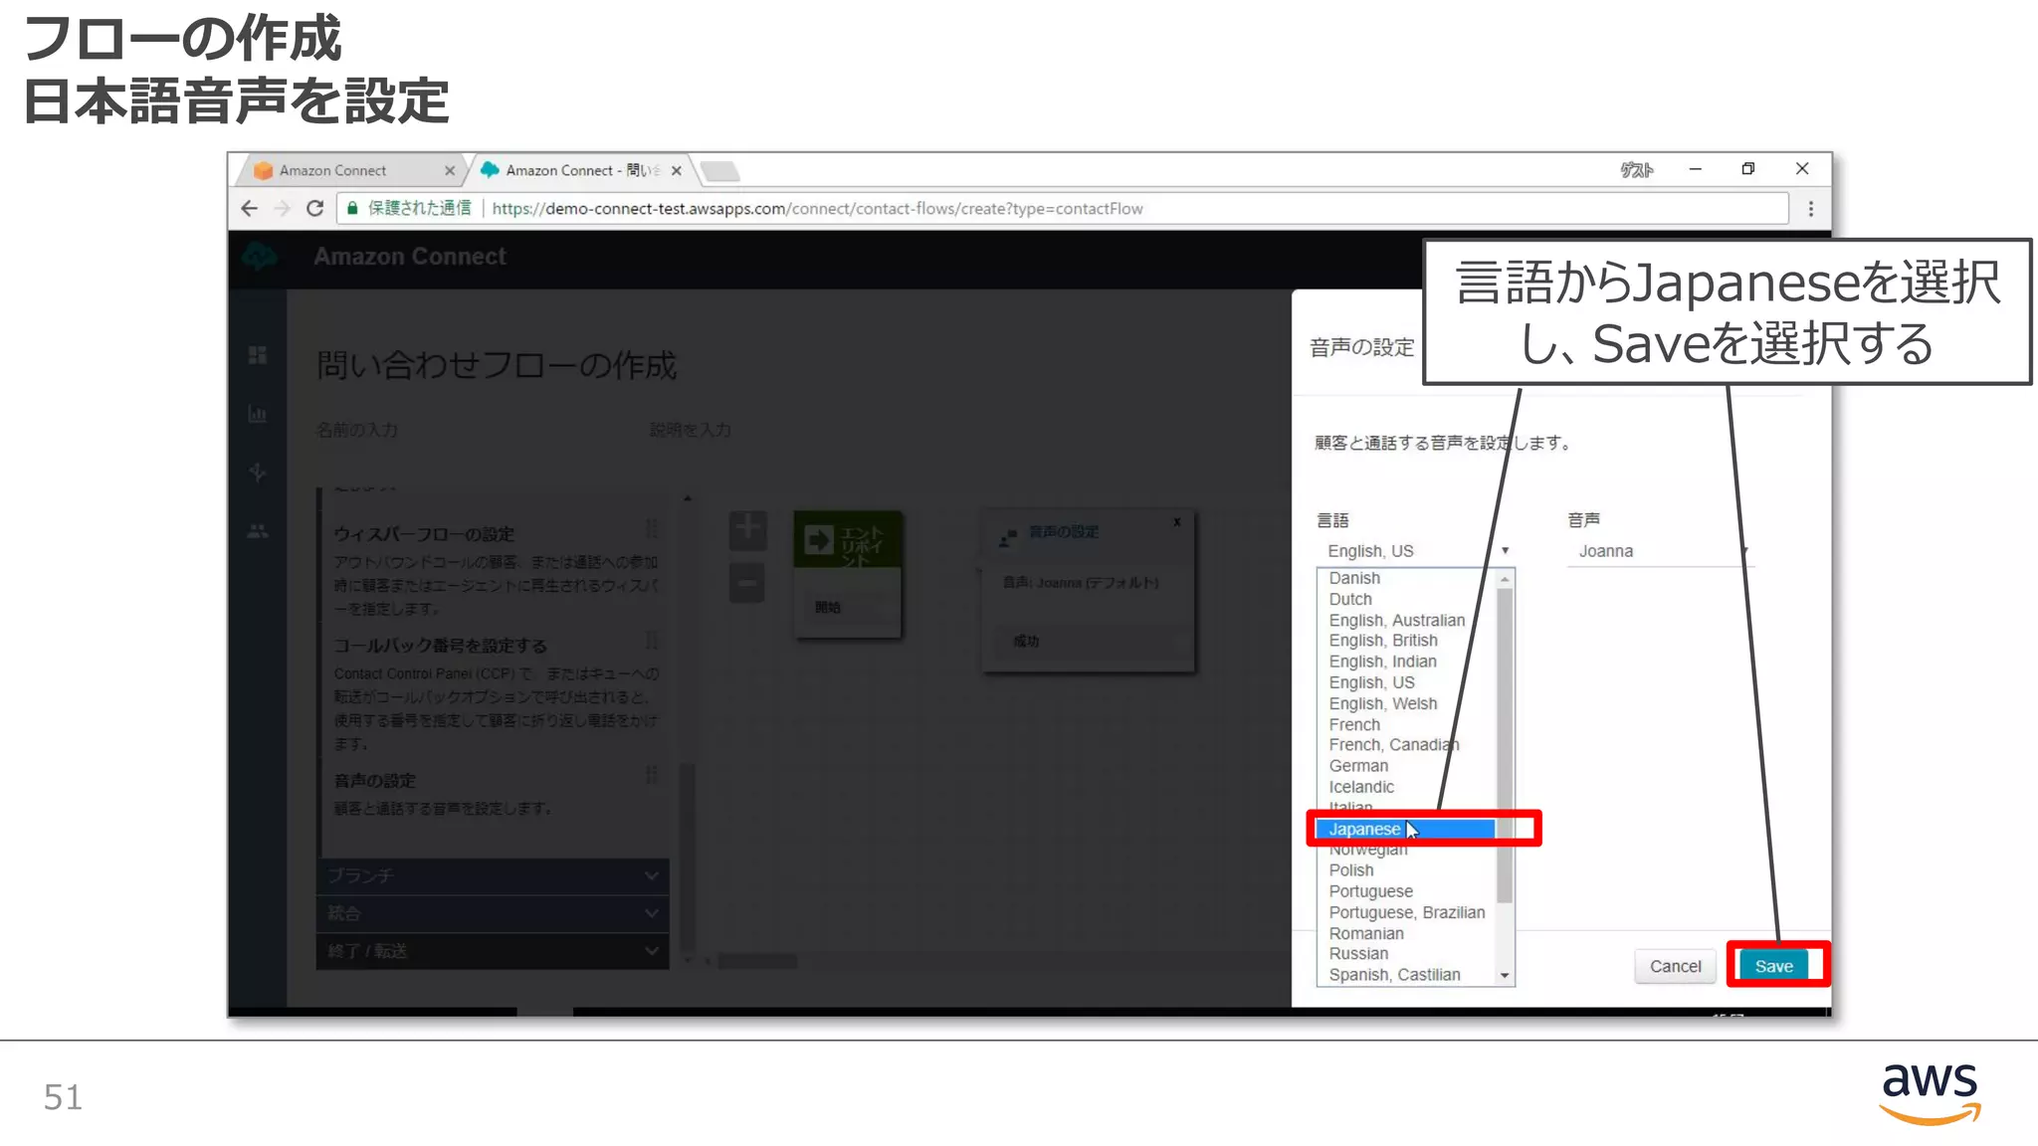The width and height of the screenshot is (2038, 1146).
Task: Select Polish from the language list
Action: pos(1405,870)
